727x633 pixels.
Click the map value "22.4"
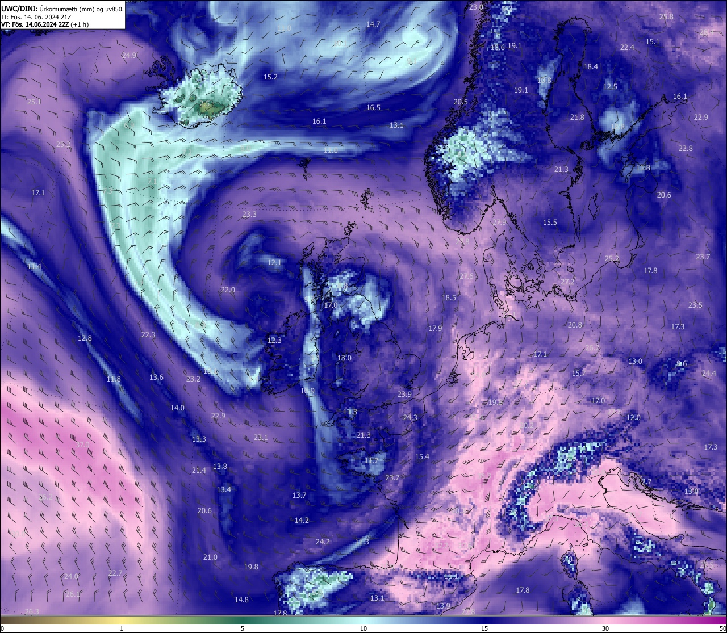point(627,47)
